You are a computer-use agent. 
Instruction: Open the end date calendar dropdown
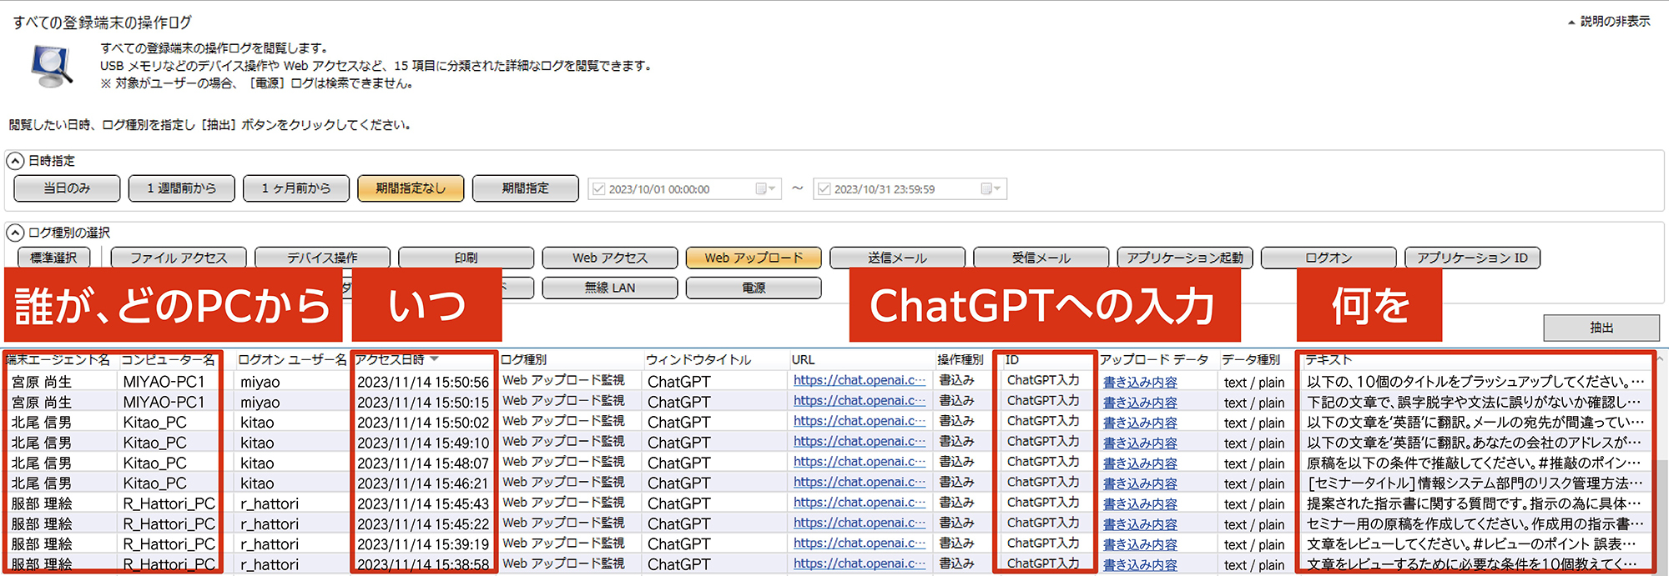(991, 189)
